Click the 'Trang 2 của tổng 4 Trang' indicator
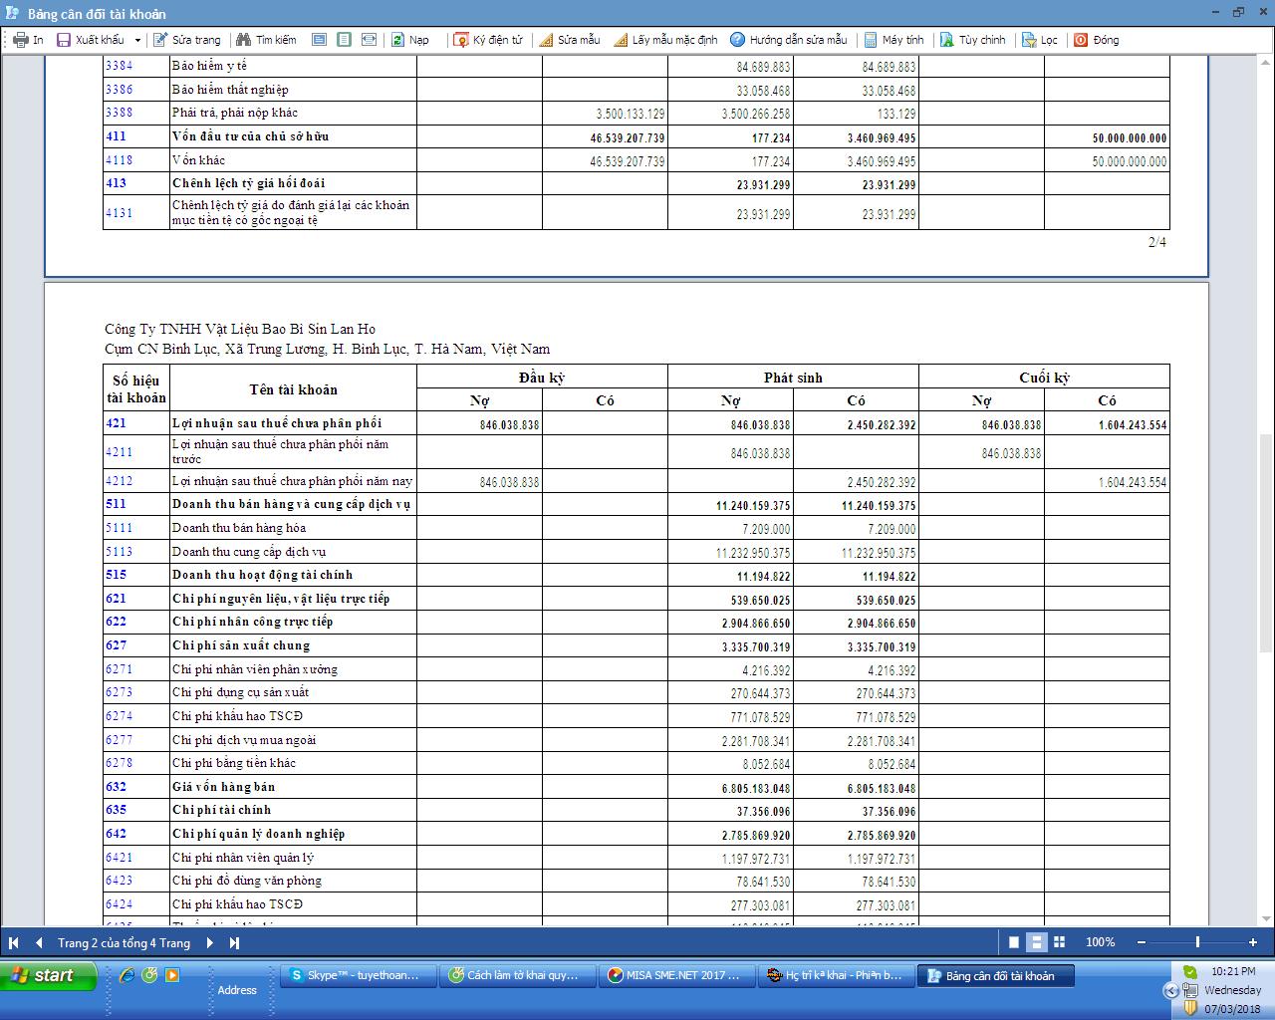The height and width of the screenshot is (1020, 1275). (x=124, y=942)
